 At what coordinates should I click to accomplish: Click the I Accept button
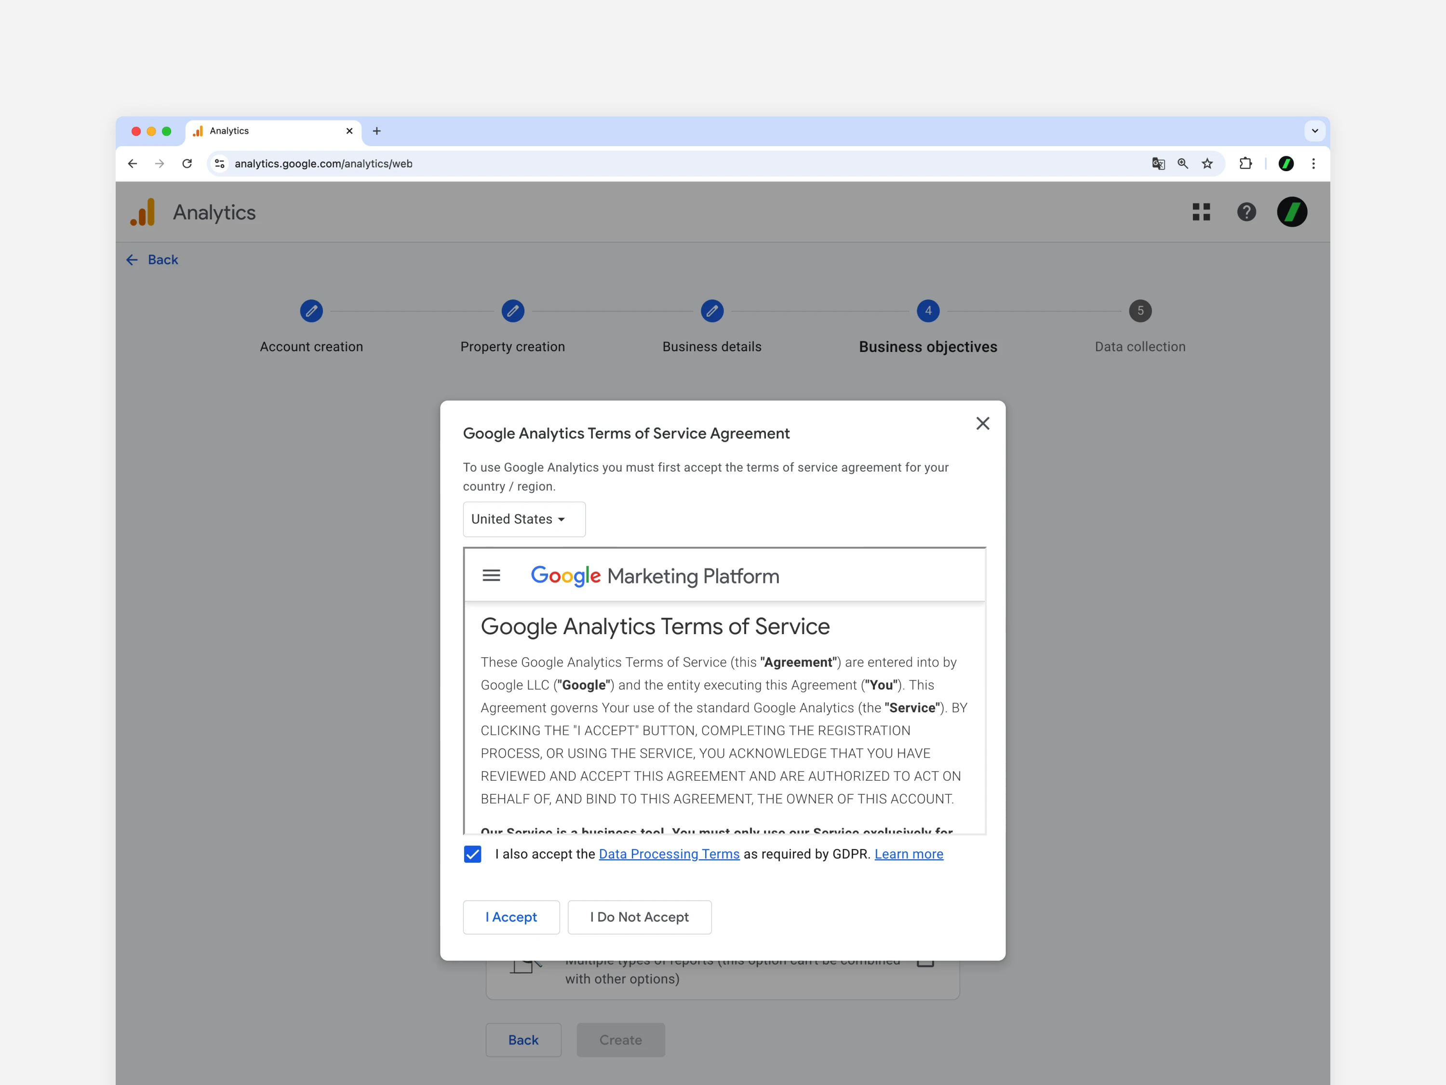pyautogui.click(x=511, y=917)
